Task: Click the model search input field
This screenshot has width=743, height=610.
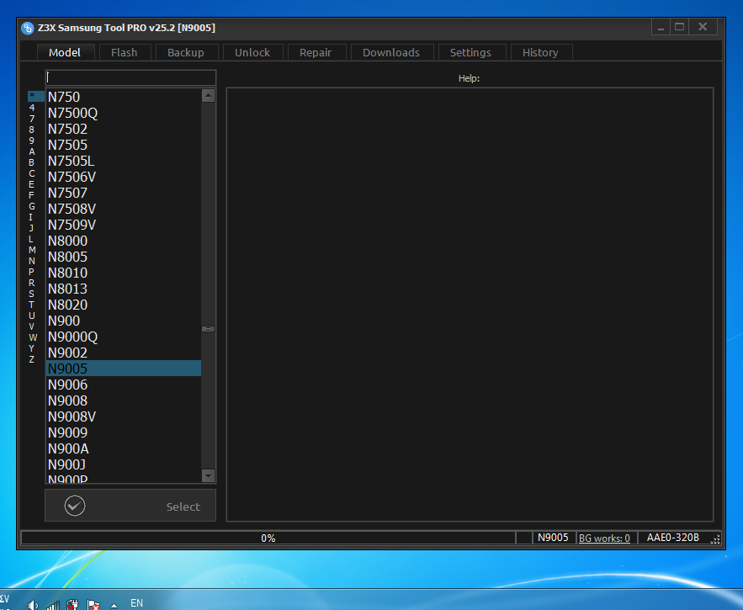Action: coord(130,77)
